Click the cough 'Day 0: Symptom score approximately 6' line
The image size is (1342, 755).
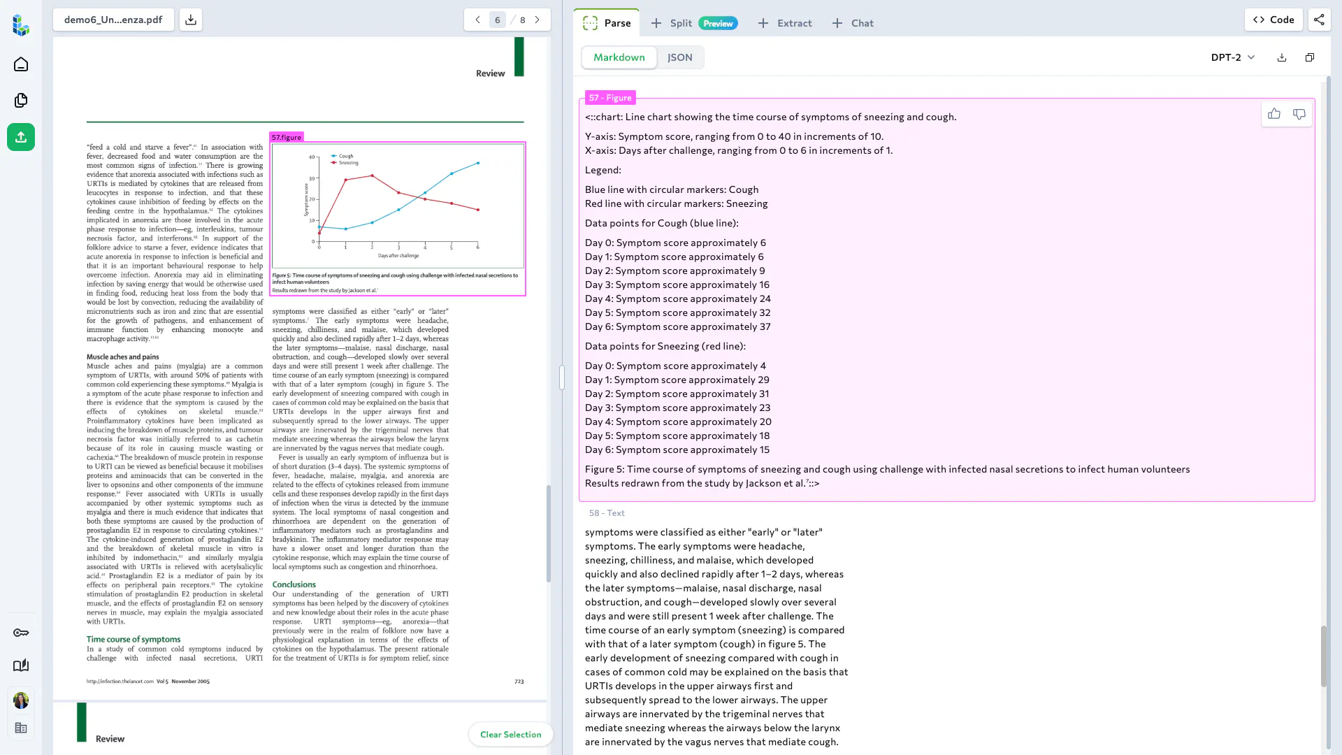pos(676,243)
